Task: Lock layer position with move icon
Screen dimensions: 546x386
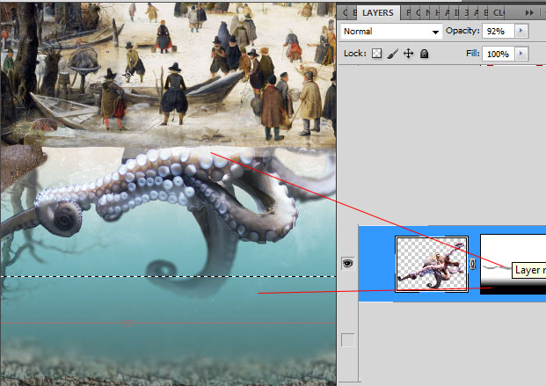Action: [408, 54]
